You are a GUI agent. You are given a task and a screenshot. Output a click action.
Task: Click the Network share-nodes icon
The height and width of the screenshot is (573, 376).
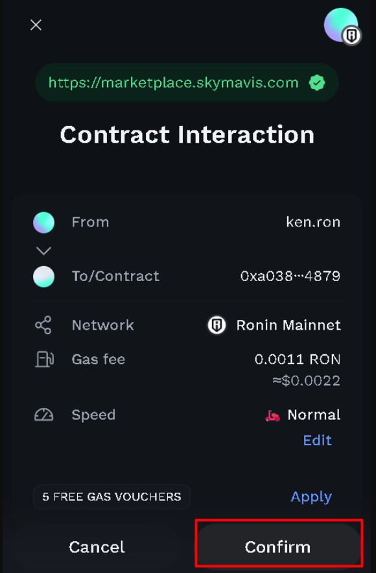click(x=43, y=325)
